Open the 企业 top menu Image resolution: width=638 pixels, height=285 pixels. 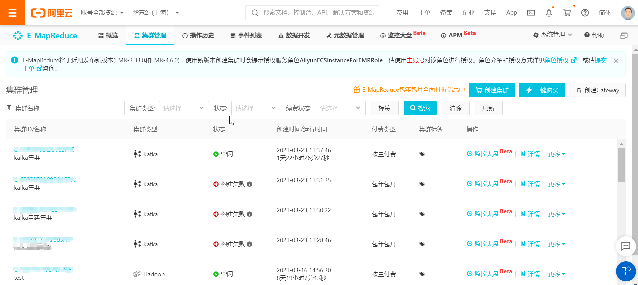click(468, 13)
